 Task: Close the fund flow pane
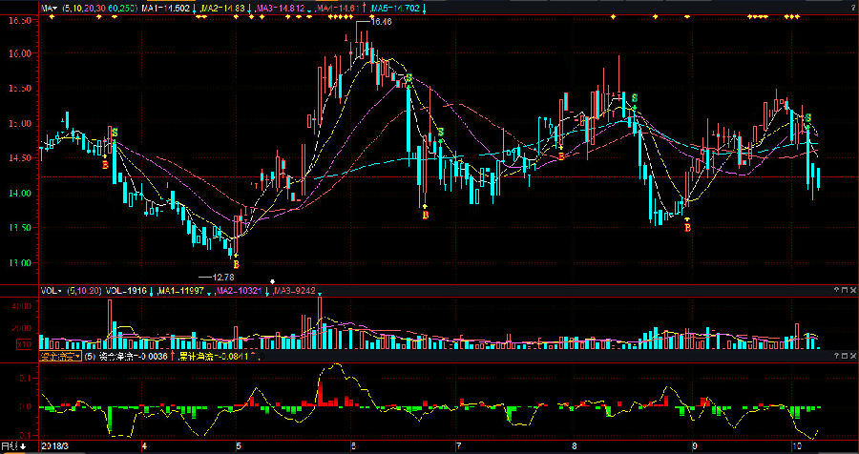[x=853, y=356]
